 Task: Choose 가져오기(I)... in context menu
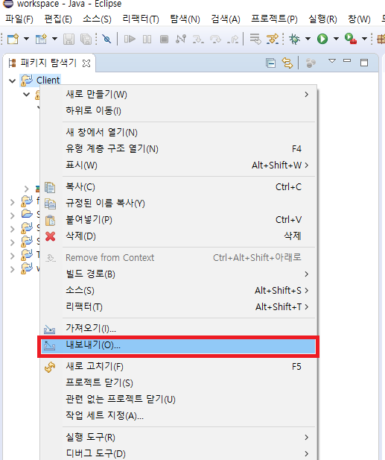(x=178, y=329)
